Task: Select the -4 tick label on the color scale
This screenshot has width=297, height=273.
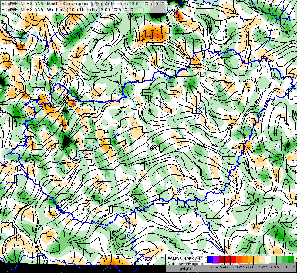Action: (x=224, y=267)
